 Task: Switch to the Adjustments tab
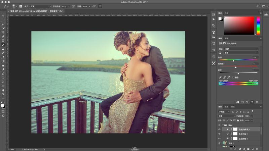coord(226,38)
